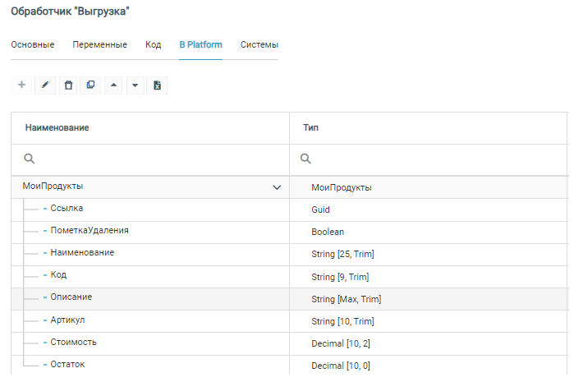Viewport: 574px width, 382px height.
Task: Collapse the МоиПродукты tree node chevron
Action: [x=277, y=187]
